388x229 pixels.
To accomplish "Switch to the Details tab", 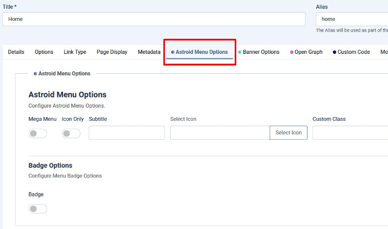I will coord(16,52).
